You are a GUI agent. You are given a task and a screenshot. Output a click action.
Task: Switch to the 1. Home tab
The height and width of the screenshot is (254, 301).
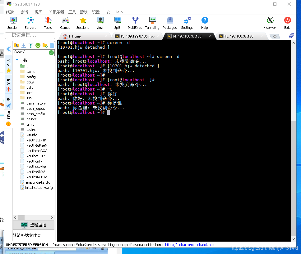point(85,36)
